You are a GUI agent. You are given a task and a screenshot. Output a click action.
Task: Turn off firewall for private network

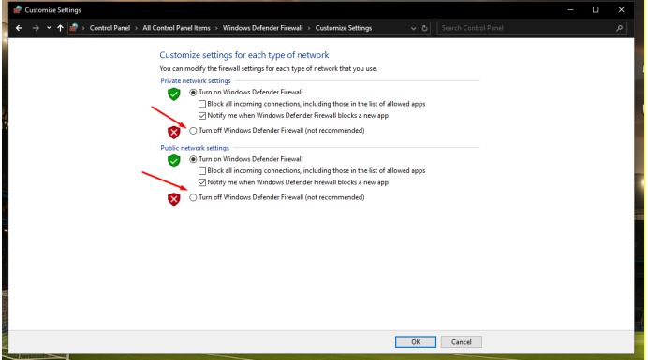tap(193, 131)
